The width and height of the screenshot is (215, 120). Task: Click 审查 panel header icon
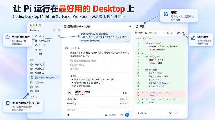137,26
